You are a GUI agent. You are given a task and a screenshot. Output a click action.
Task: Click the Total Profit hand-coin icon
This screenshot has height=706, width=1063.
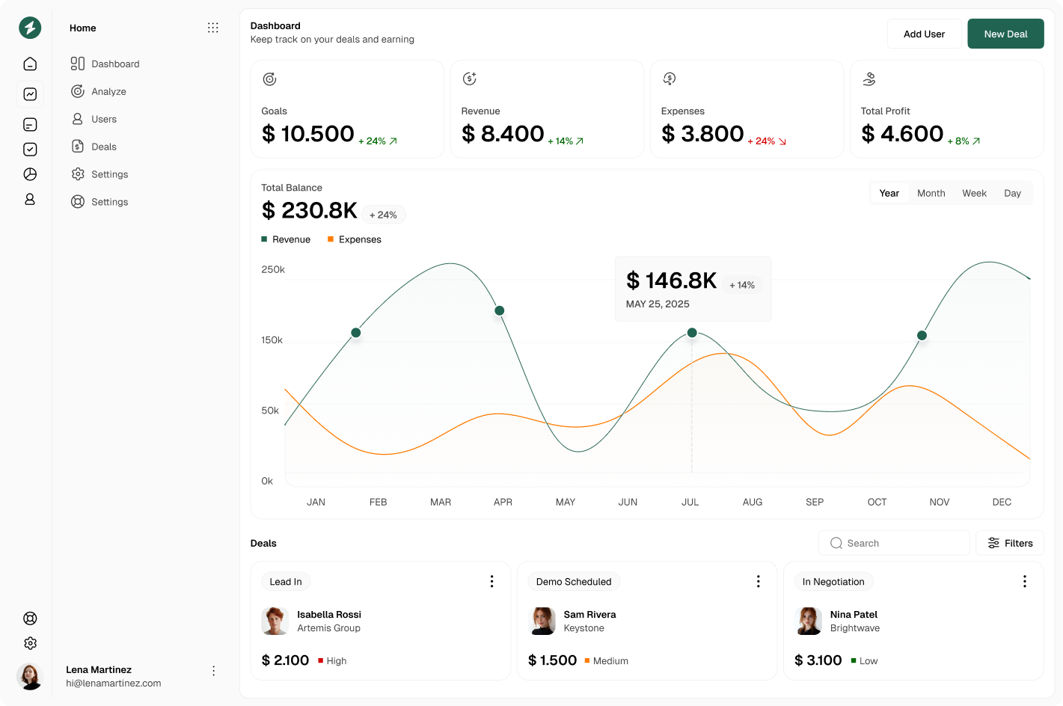[x=869, y=79]
